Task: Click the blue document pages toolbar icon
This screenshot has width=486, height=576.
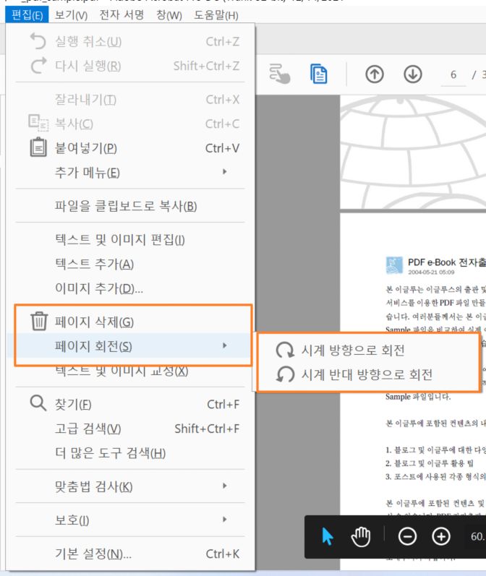Action: tap(318, 74)
